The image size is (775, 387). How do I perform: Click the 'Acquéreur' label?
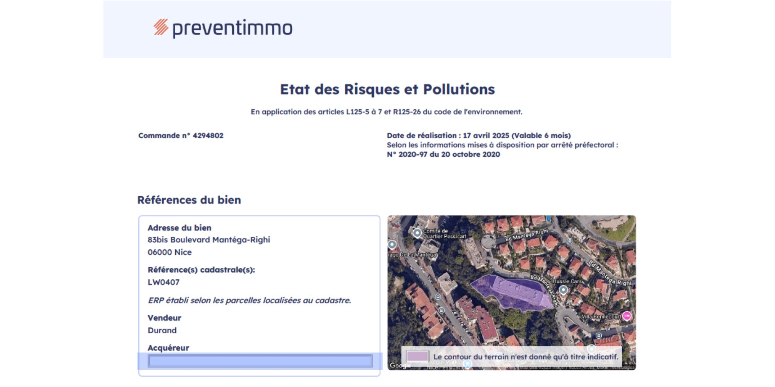[x=168, y=348]
